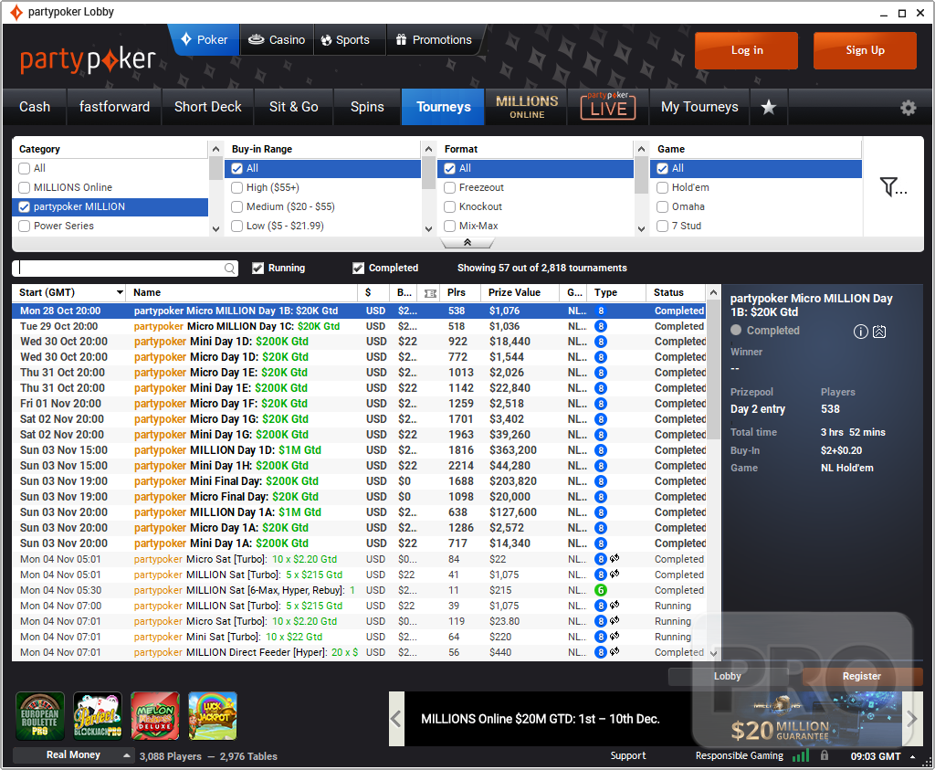Viewport: 935px width, 770px height.
Task: Click the add-to-calendar icon in details panel
Action: (x=879, y=332)
